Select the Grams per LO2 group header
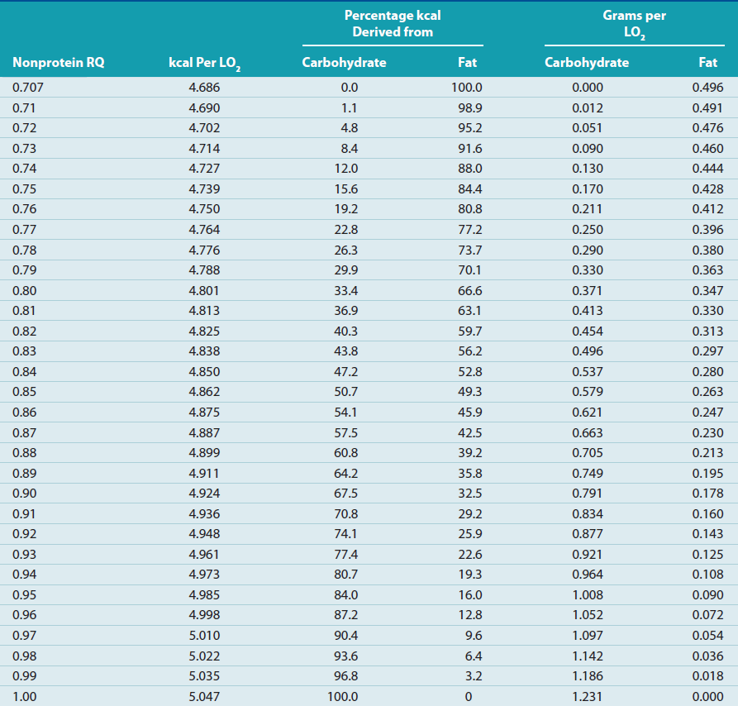This screenshot has width=738, height=706. tap(634, 24)
